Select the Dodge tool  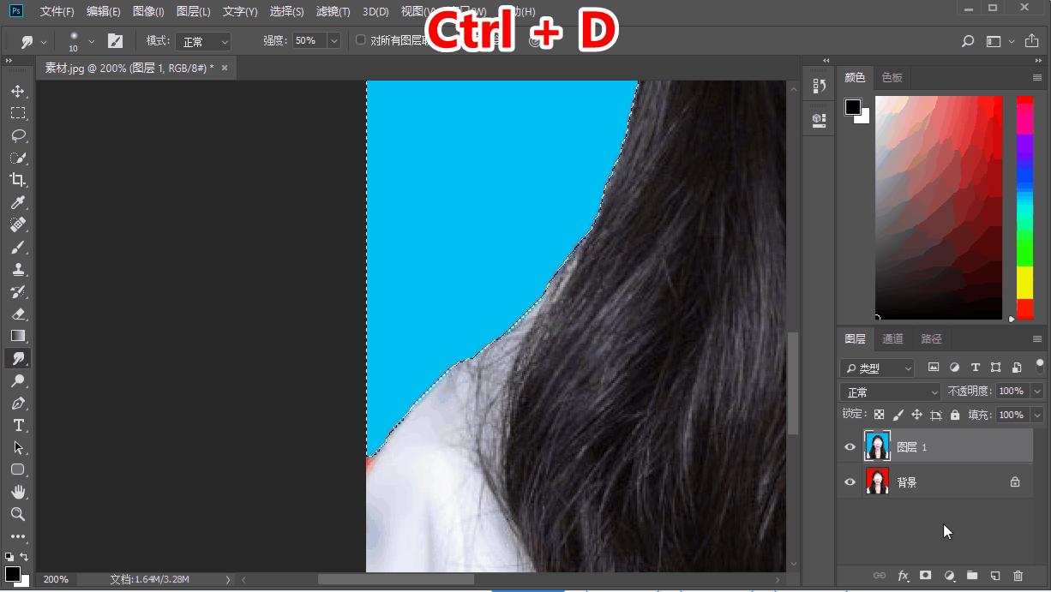[17, 380]
